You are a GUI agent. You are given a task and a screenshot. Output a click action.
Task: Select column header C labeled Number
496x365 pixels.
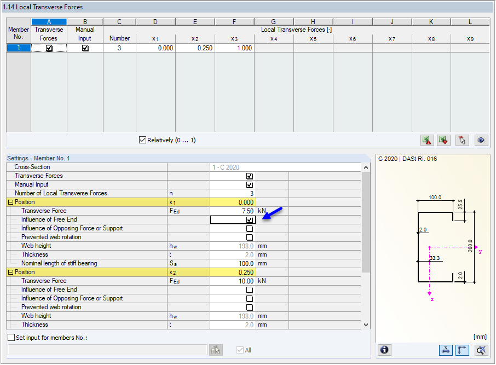[x=119, y=21]
